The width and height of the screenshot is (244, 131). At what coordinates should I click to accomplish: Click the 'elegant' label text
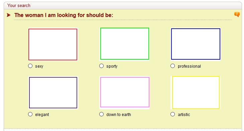coord(42,115)
